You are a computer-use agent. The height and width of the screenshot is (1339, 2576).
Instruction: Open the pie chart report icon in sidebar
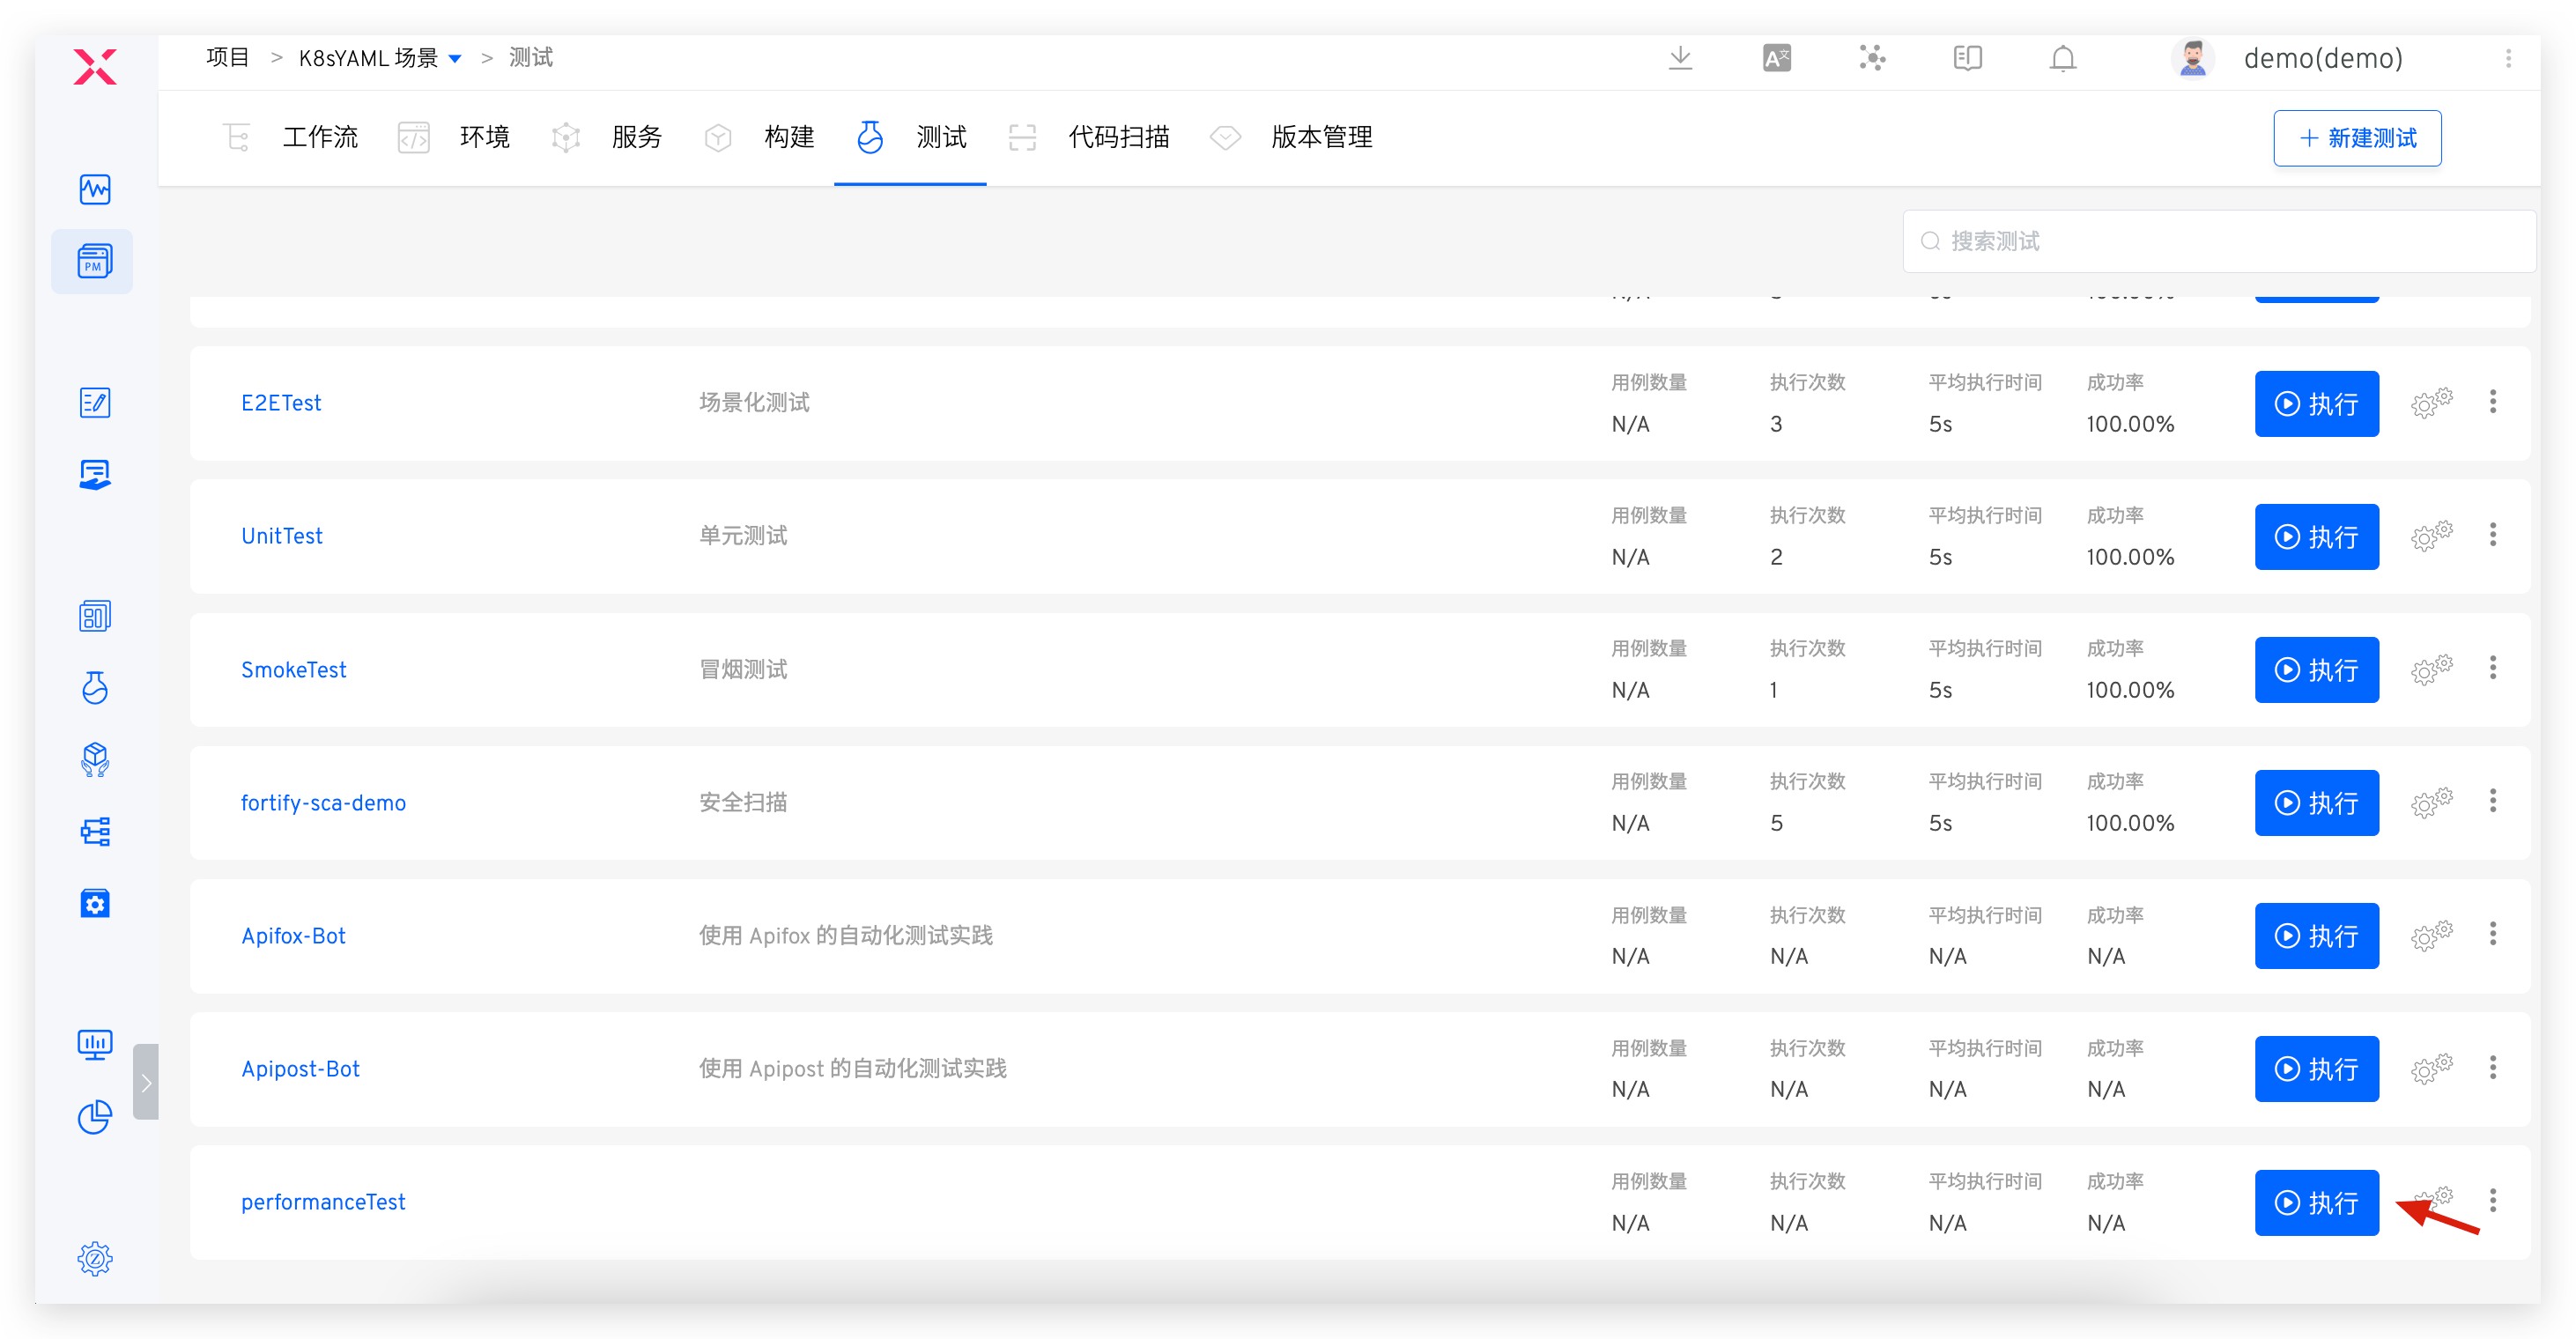coord(94,1118)
